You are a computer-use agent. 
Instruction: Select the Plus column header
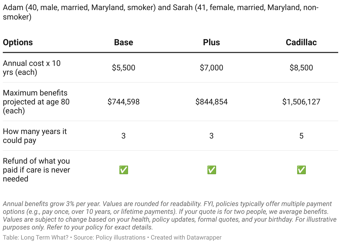click(212, 42)
